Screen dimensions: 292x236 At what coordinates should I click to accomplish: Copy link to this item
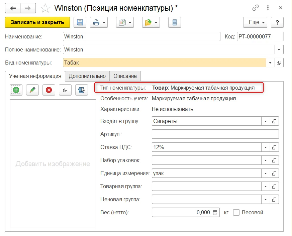tap(256, 8)
